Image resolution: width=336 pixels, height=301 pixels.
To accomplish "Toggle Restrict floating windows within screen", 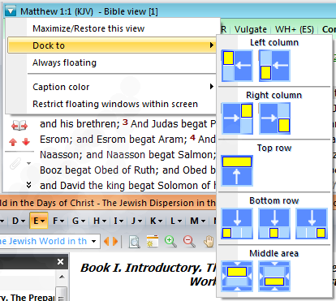I will point(112,104).
